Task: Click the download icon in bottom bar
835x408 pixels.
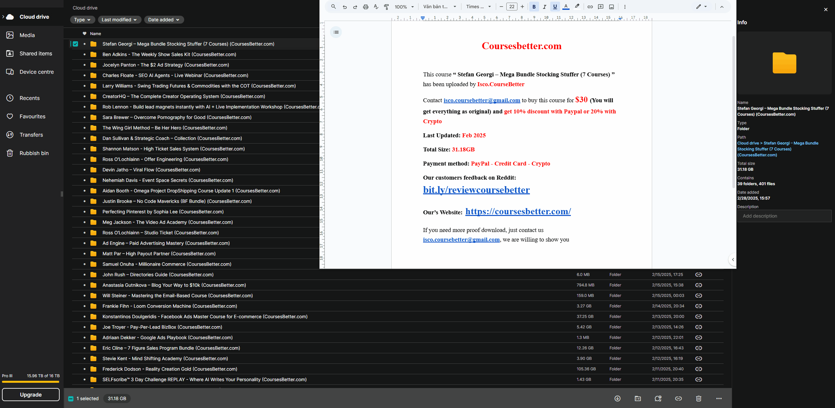Action: [617, 398]
